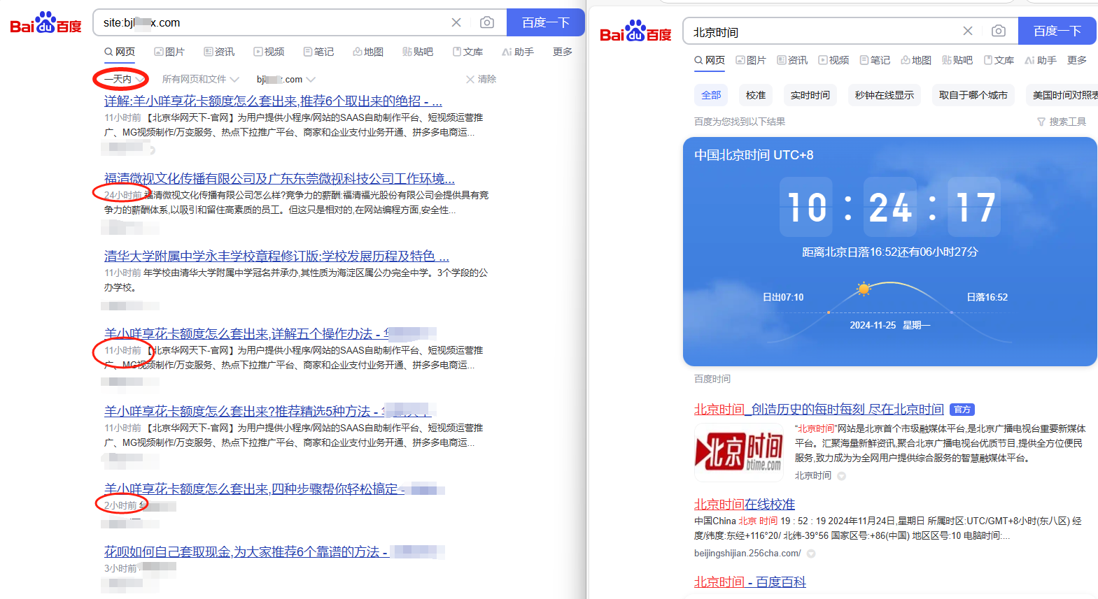The width and height of the screenshot is (1098, 599).
Task: Select 文库 tab in right window
Action: (x=999, y=60)
